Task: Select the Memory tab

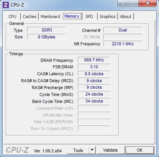Action: pos(72,16)
